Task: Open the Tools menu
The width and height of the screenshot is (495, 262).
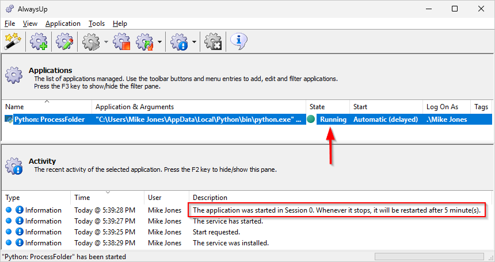Action: click(x=97, y=24)
